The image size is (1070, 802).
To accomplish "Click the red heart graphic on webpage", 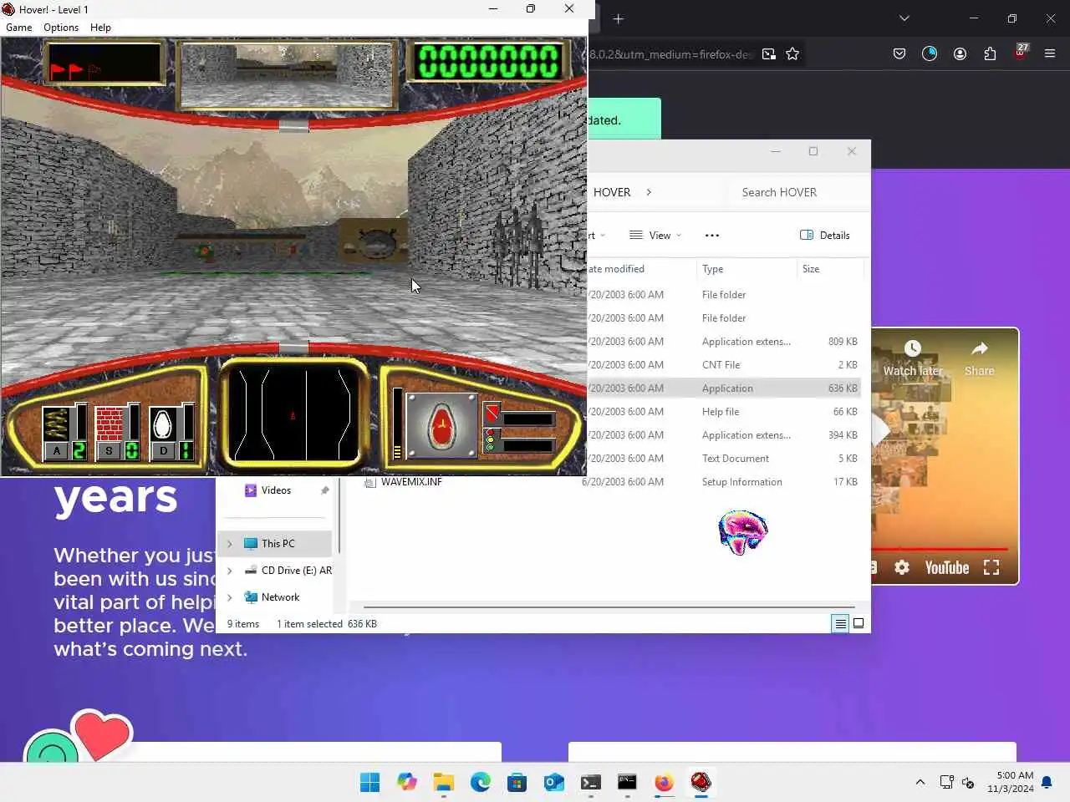I will point(102,735).
